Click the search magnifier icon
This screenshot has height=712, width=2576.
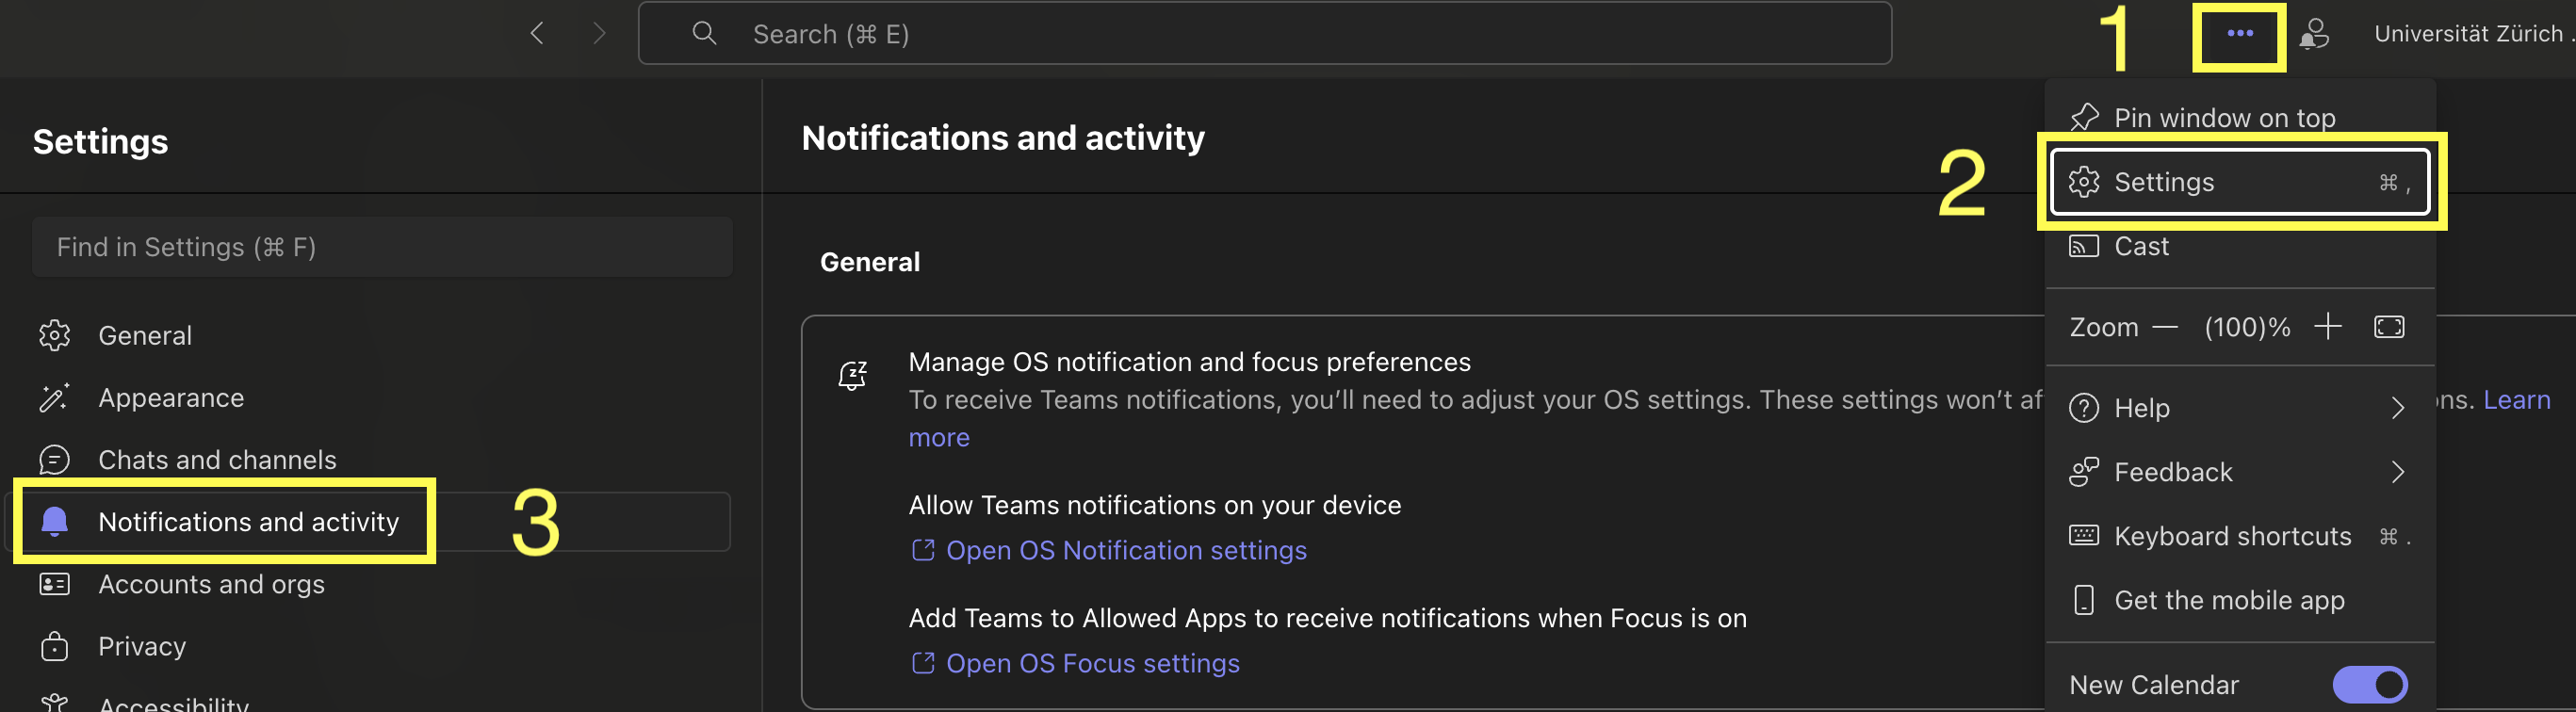[x=704, y=33]
